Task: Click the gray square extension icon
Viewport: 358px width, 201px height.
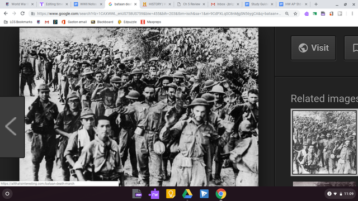Action: tap(340, 13)
